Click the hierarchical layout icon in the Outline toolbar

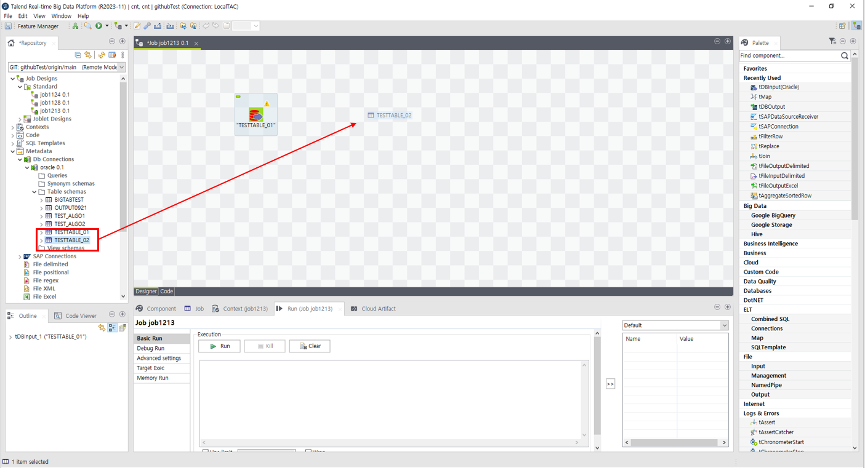112,328
